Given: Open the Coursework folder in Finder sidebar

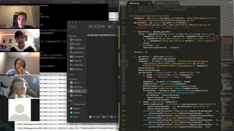Looking at the screenshot, I should click(x=77, y=56).
